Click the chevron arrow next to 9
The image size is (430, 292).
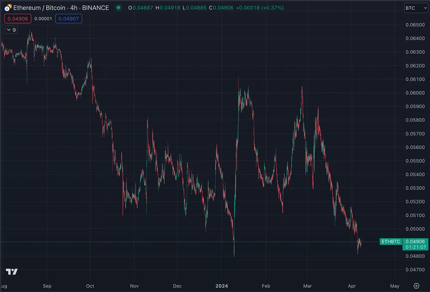coord(9,30)
